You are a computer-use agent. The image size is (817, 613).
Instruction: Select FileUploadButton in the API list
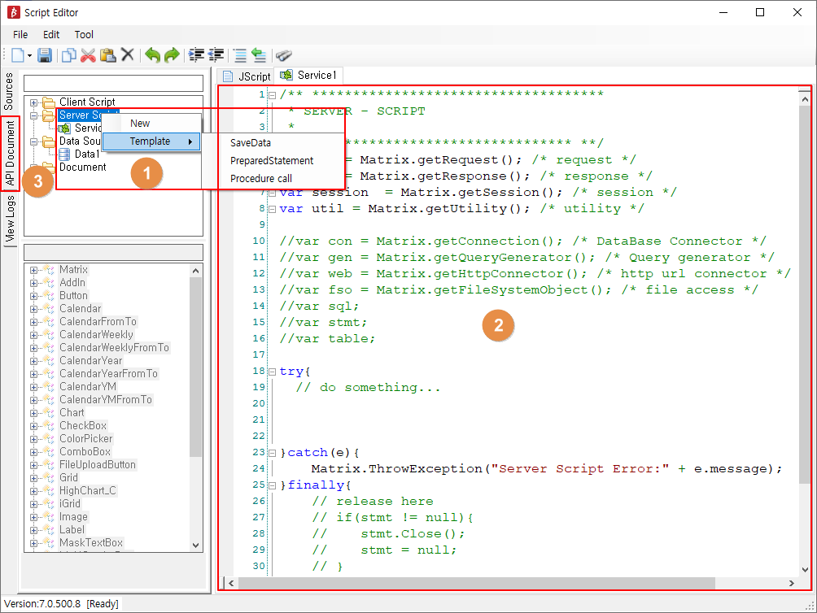pyautogui.click(x=98, y=465)
